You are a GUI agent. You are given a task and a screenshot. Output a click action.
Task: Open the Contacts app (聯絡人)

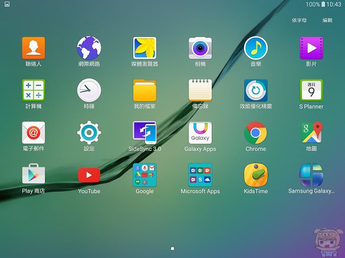[x=34, y=48]
